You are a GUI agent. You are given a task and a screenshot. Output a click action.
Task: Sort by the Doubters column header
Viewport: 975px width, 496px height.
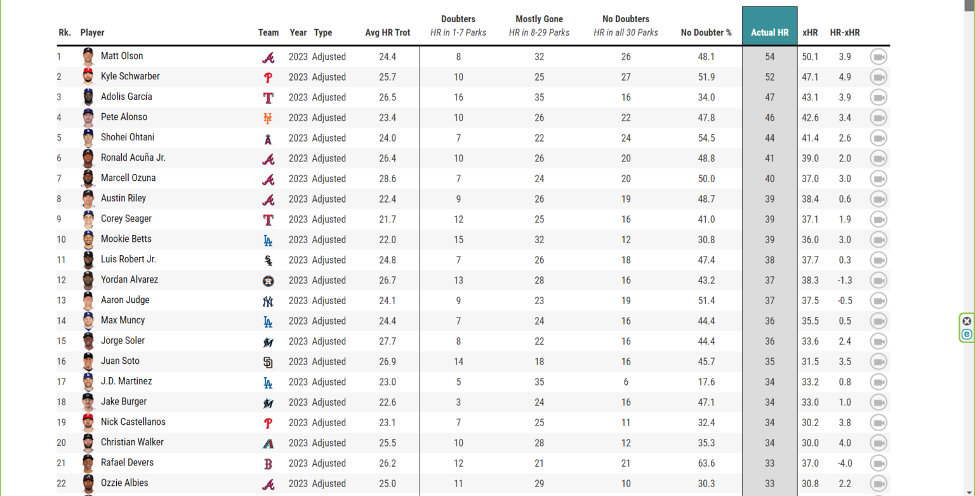(458, 19)
